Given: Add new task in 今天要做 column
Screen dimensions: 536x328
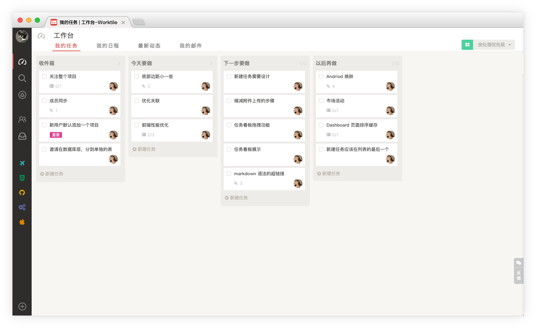Looking at the screenshot, I should (144, 149).
